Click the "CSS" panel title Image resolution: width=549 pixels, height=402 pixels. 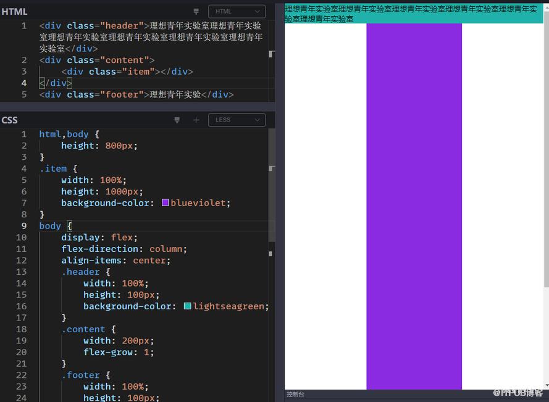point(9,120)
